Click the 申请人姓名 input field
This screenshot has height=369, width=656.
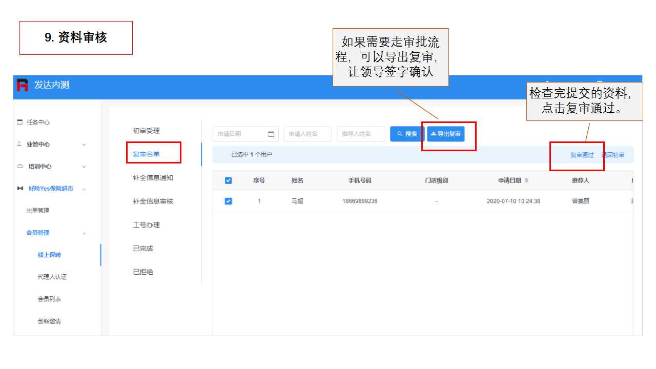point(307,134)
